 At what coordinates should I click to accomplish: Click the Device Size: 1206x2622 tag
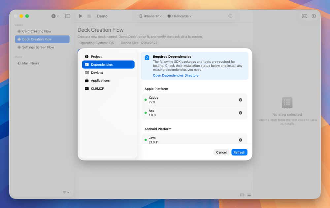(x=139, y=43)
